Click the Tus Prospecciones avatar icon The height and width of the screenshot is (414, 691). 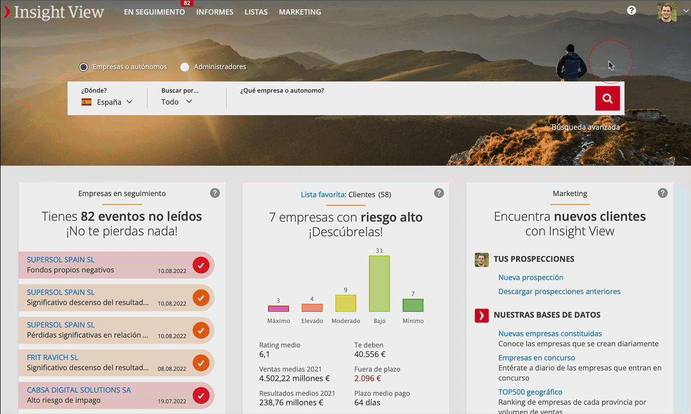pyautogui.click(x=482, y=260)
